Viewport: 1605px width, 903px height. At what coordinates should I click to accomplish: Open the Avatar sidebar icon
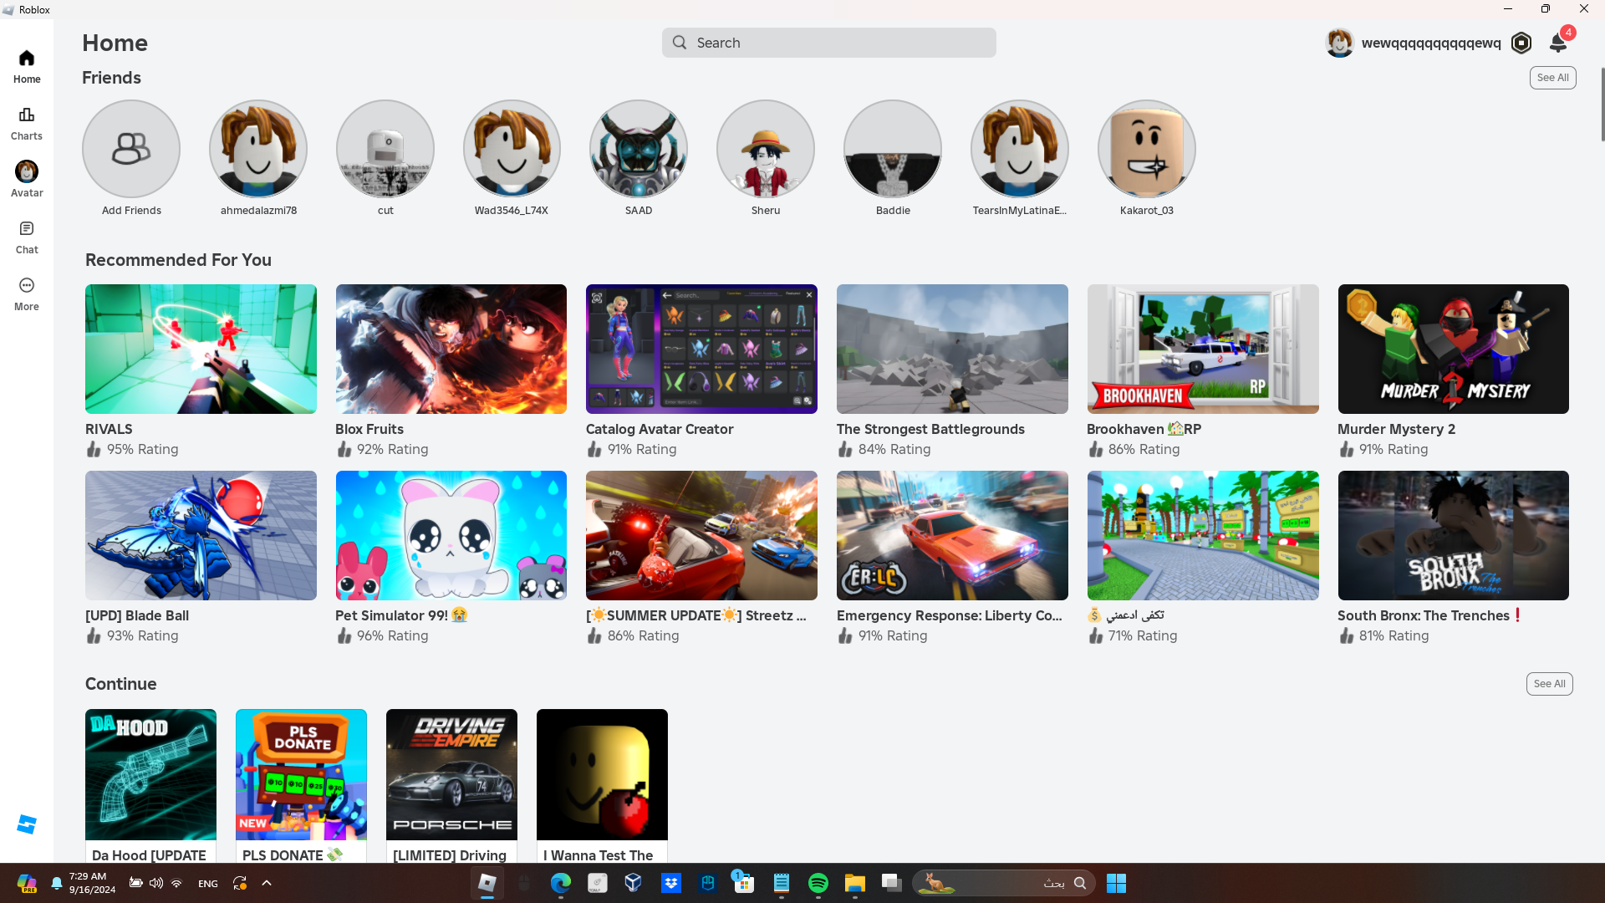click(27, 179)
